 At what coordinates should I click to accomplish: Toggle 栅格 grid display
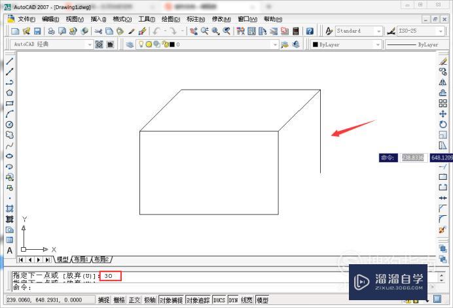(x=119, y=300)
